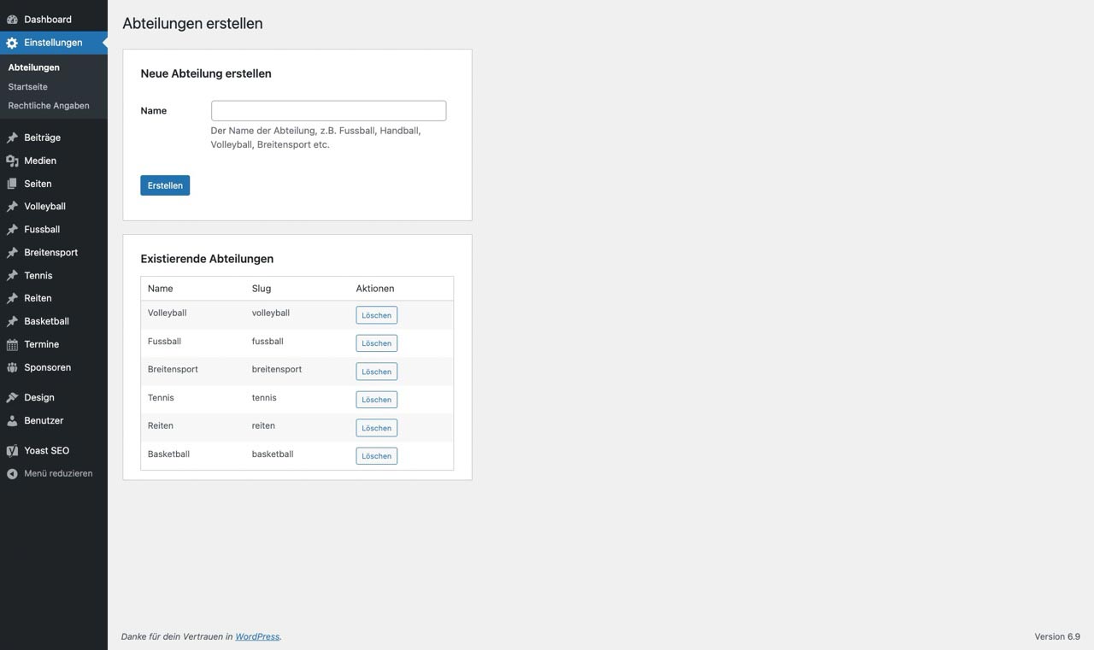Focus the Name text input field
Viewport: 1094px width, 650px height.
coord(328,111)
